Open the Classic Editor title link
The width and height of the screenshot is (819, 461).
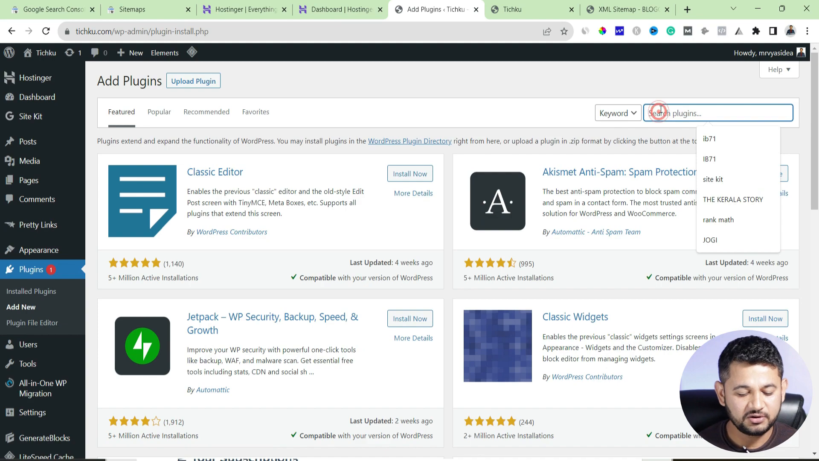click(x=215, y=172)
